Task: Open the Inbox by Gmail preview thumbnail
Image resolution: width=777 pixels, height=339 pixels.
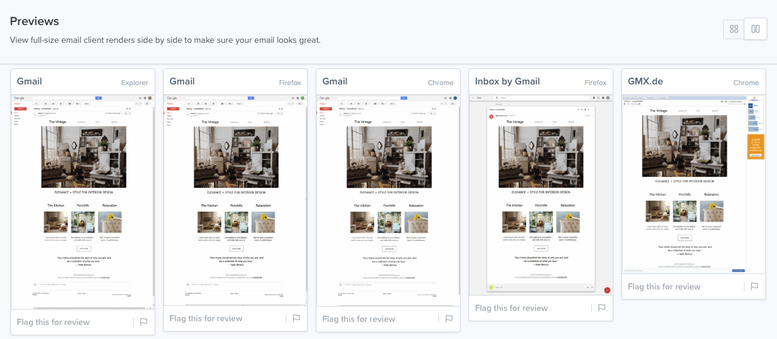Action: [541, 195]
